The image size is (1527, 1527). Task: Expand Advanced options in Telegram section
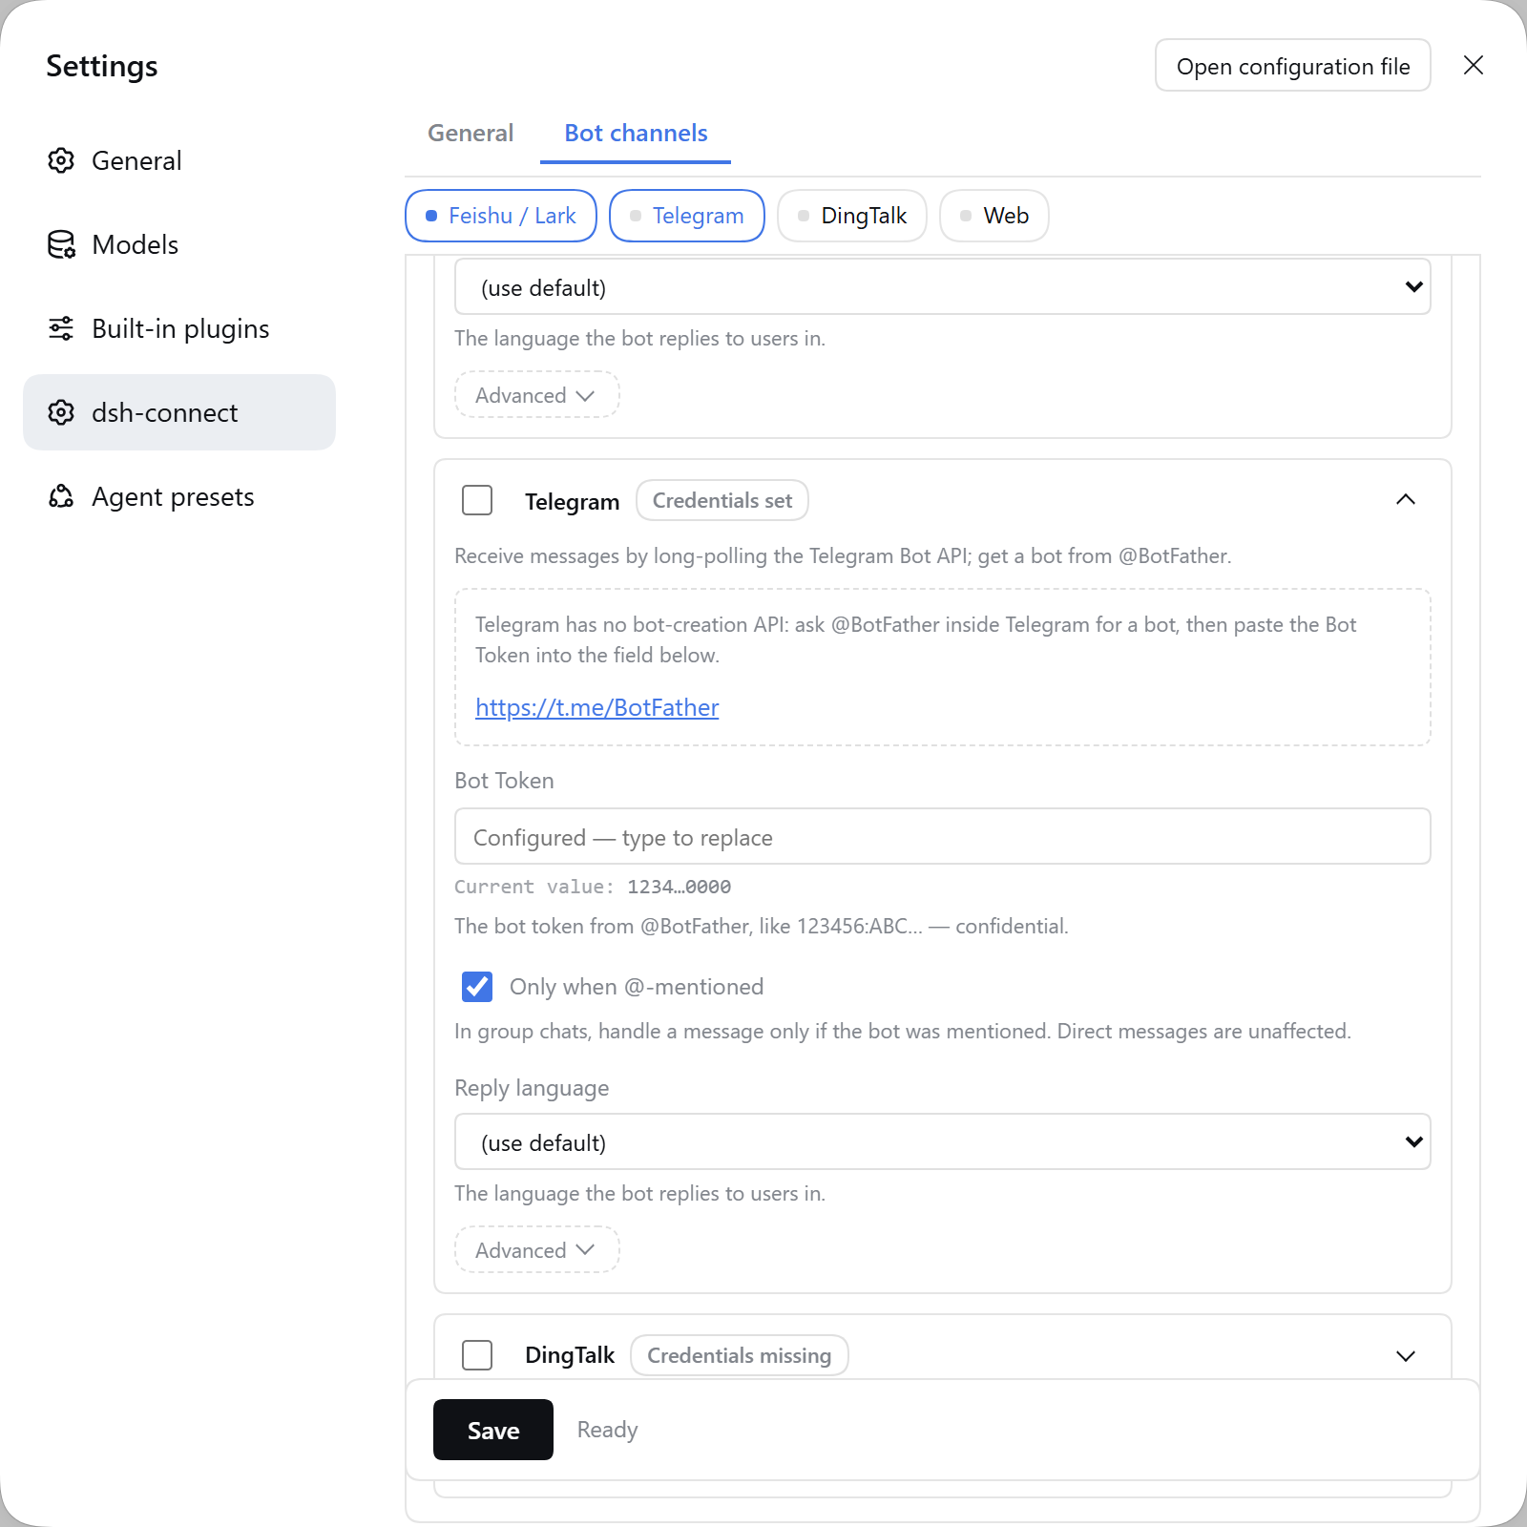point(537,1249)
